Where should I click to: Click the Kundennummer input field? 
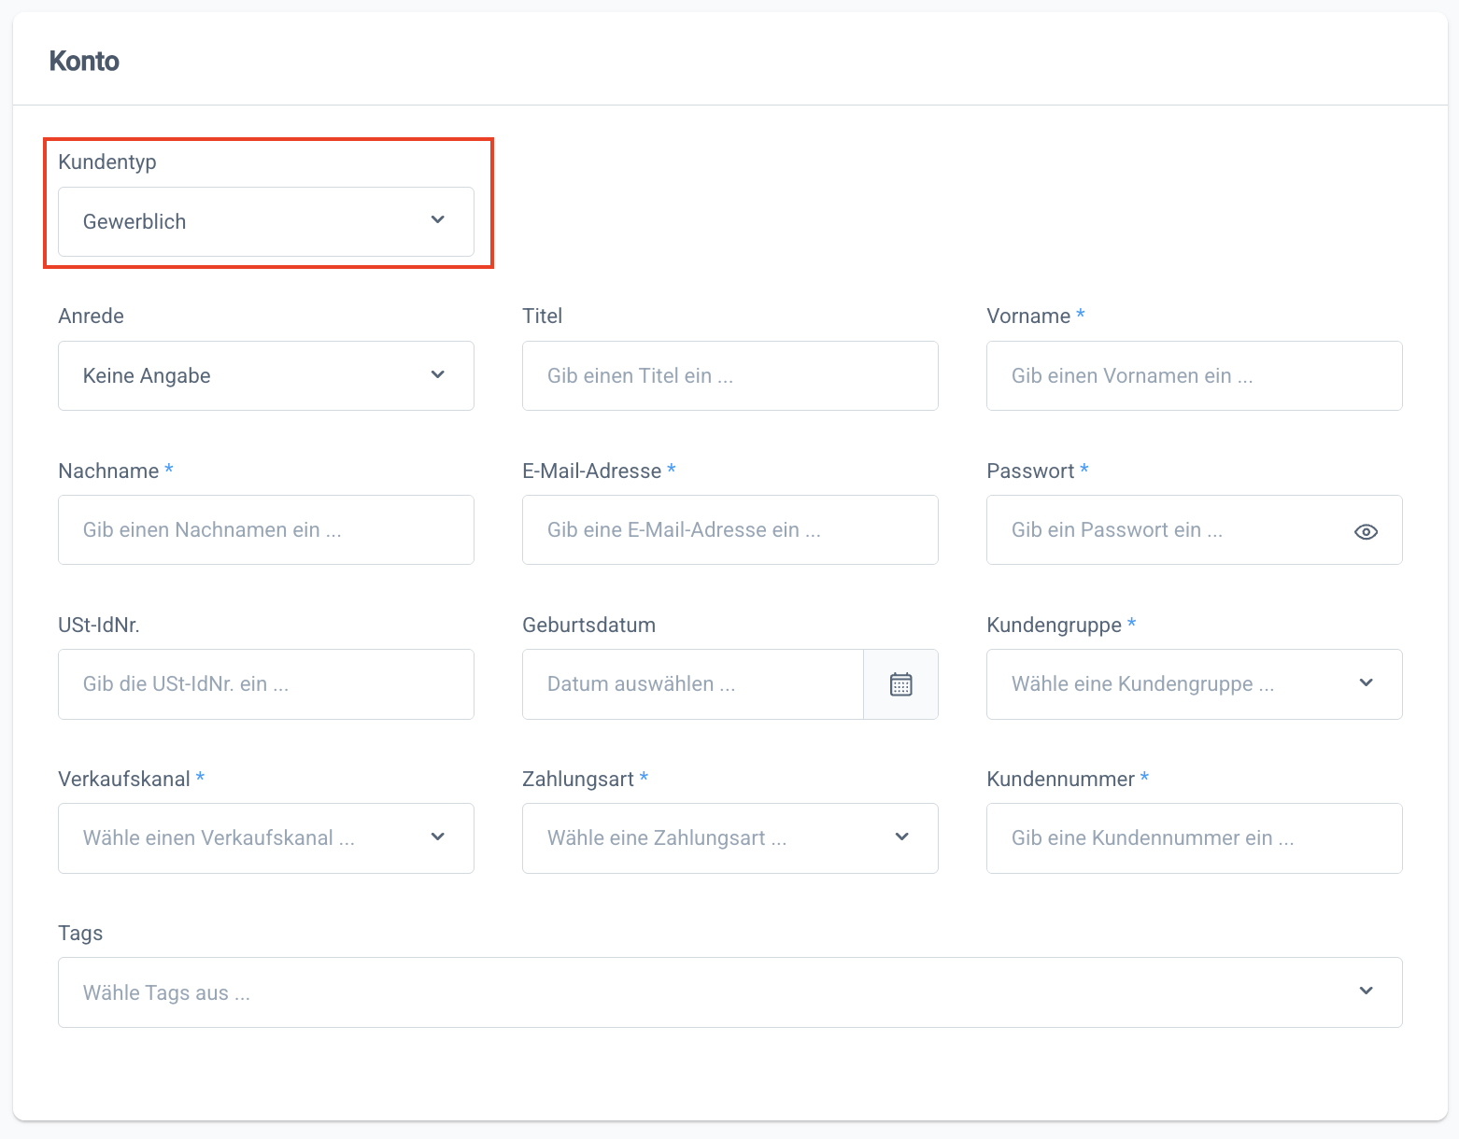1193,838
